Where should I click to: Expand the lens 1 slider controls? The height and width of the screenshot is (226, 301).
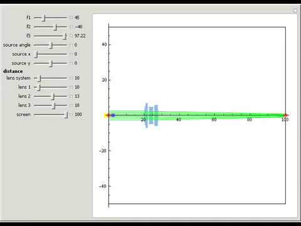[71, 87]
